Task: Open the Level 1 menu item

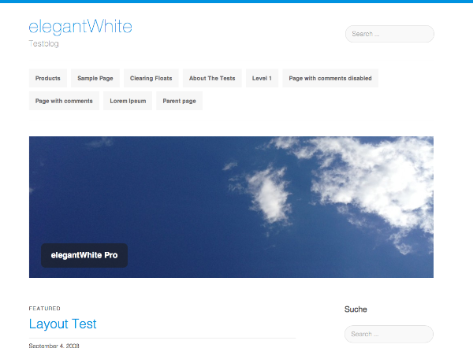Action: click(x=262, y=78)
